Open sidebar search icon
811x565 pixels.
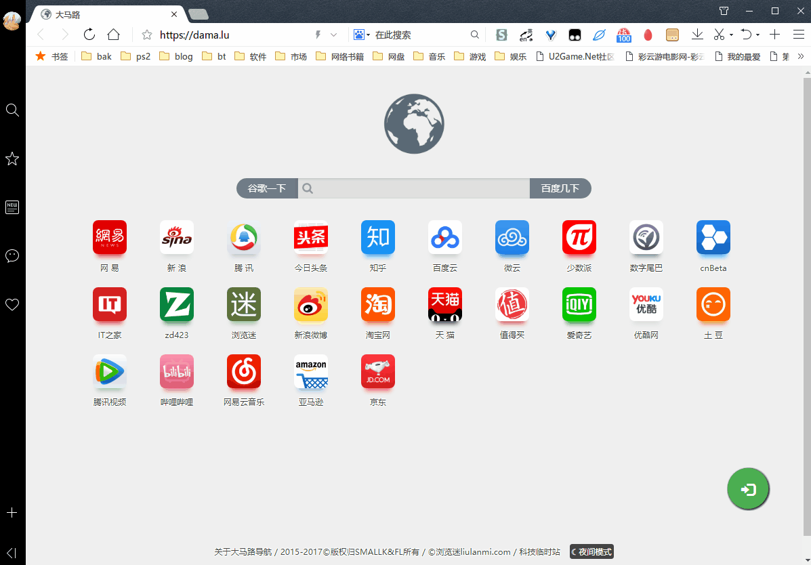(12, 110)
